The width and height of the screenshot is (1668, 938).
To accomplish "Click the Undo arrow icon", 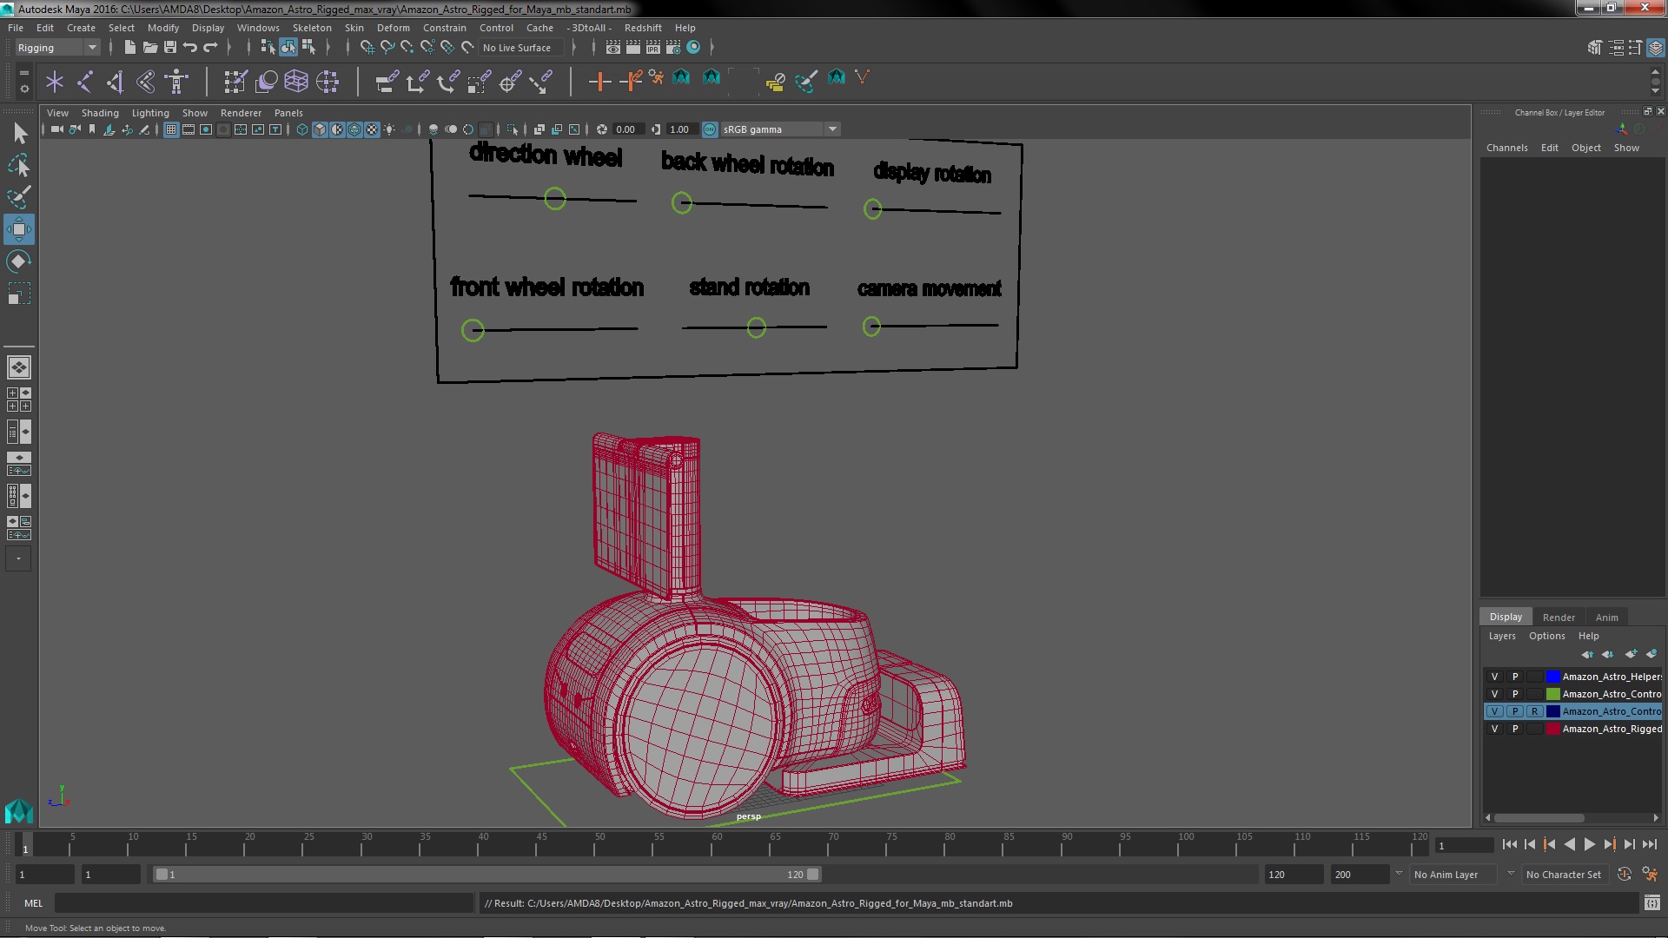I will pos(190,48).
